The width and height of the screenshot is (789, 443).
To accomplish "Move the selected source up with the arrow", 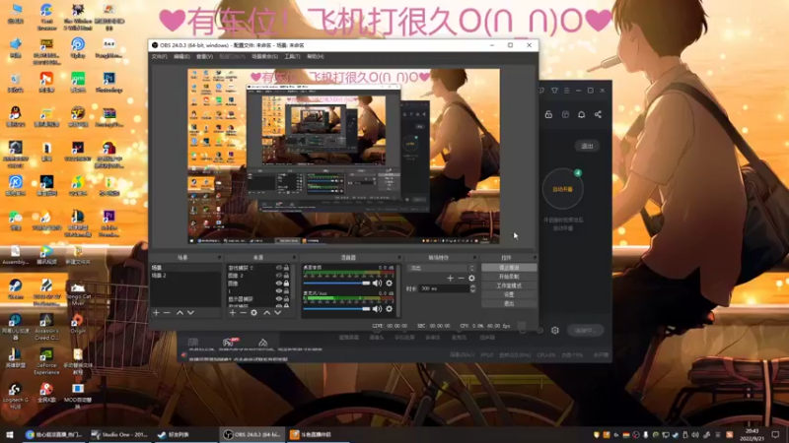I will pos(266,312).
